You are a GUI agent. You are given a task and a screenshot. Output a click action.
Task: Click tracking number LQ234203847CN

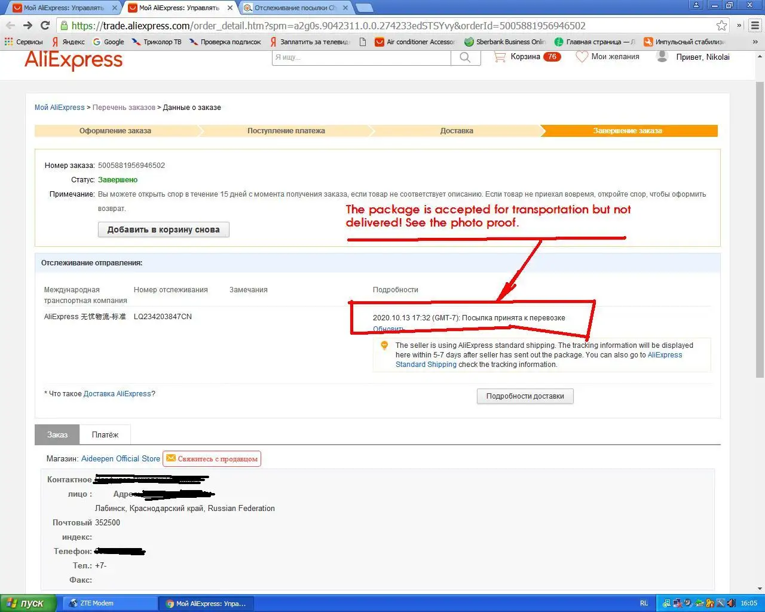pyautogui.click(x=163, y=317)
